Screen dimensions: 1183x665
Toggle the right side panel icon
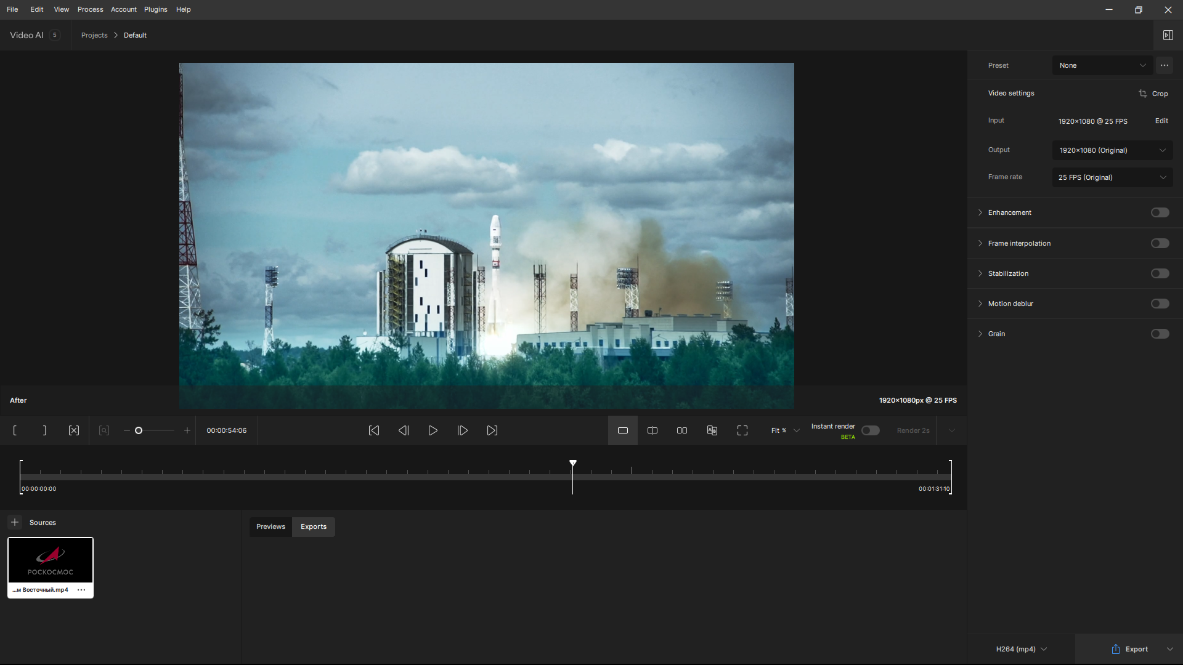click(1168, 35)
